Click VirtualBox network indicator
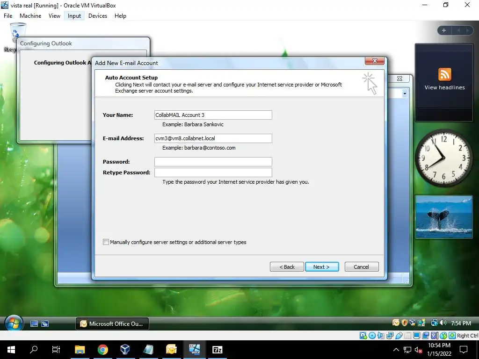479x359 pixels. (390, 336)
